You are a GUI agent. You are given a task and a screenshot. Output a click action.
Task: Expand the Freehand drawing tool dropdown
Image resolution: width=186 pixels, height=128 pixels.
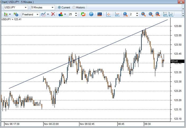pos(38,14)
